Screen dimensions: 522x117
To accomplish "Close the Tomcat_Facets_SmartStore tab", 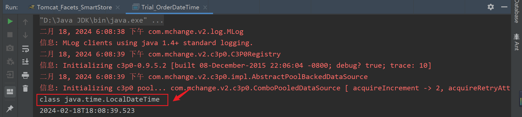I will 118,7.
